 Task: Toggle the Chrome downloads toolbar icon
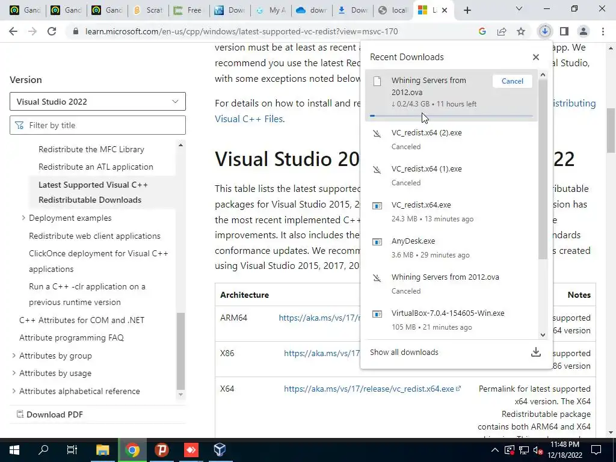545,31
